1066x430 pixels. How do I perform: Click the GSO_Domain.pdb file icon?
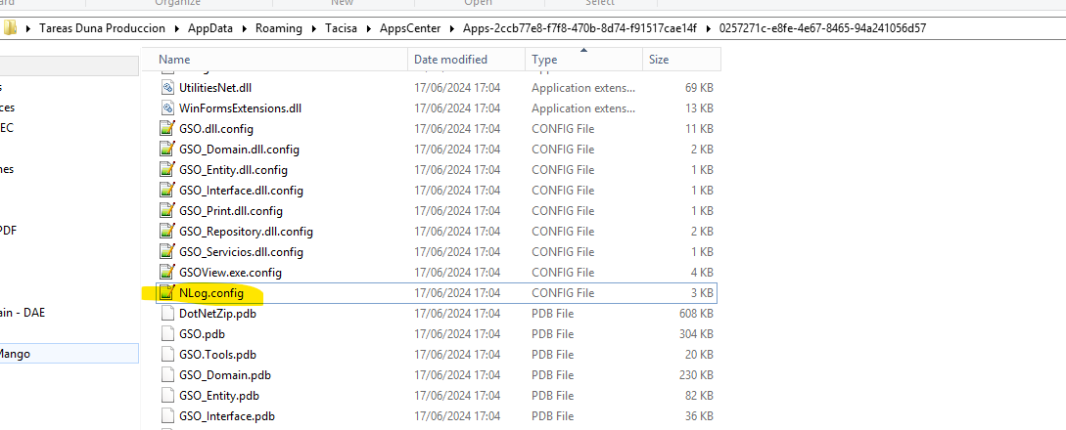[167, 374]
